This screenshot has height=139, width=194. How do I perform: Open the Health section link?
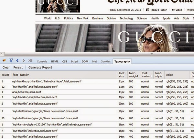(x=155, y=18)
